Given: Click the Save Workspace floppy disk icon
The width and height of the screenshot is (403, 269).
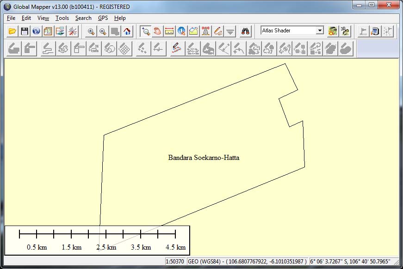Looking at the screenshot, I should (x=25, y=31).
